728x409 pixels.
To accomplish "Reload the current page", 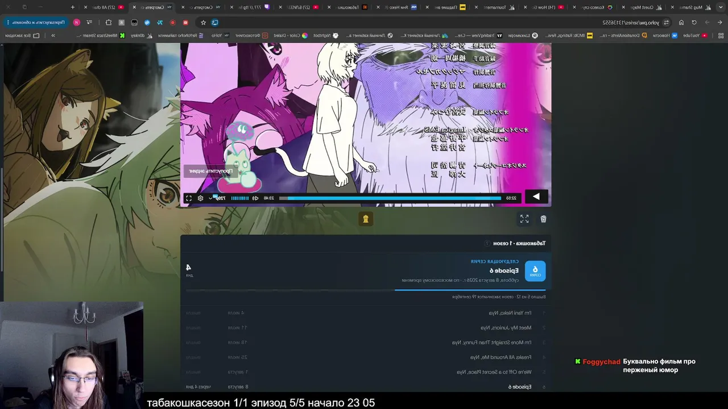I will tap(694, 23).
